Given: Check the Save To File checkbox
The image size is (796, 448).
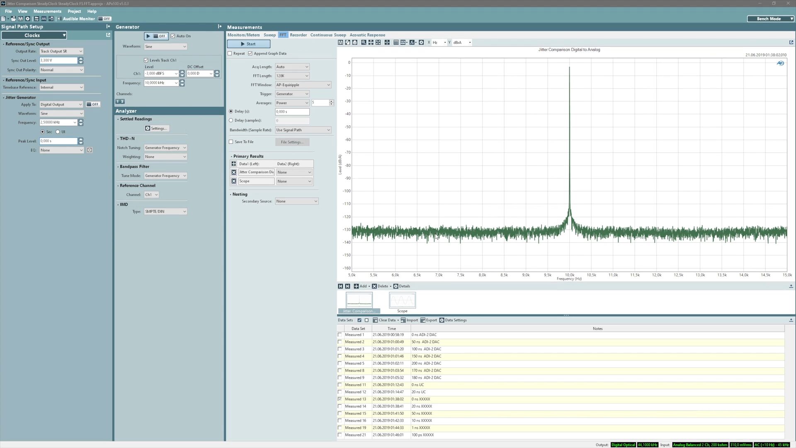Looking at the screenshot, I should (x=231, y=142).
